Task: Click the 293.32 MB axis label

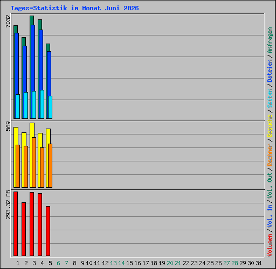Action: [x=8, y=204]
